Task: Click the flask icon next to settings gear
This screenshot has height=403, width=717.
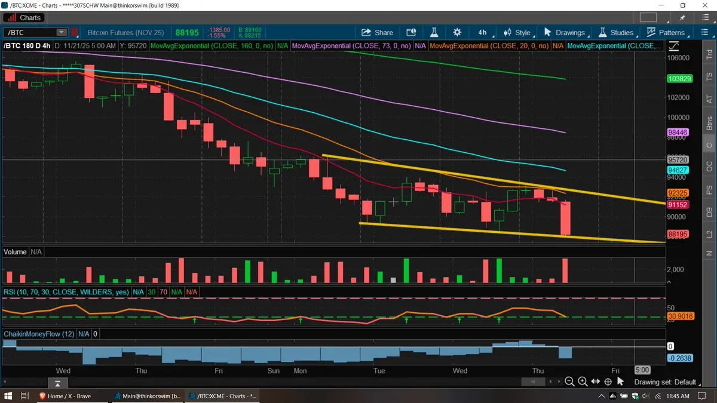Action: pos(434,33)
